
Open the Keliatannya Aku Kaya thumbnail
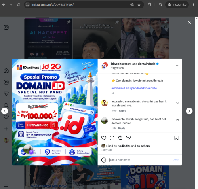coord(48,177)
